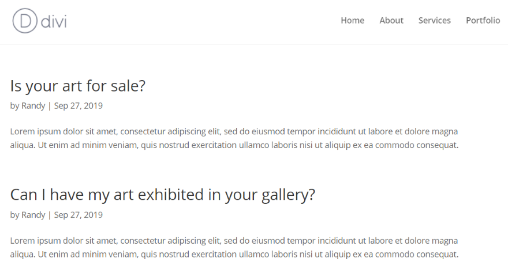The height and width of the screenshot is (269, 508).
Task: Click the excerpt paragraph of the art for sale post
Action: 234,138
